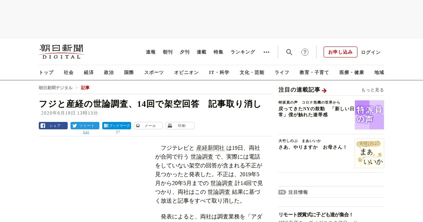Expand the three-dot more menu
Image resolution: width=423 pixels, height=222 pixels.
coord(266,52)
